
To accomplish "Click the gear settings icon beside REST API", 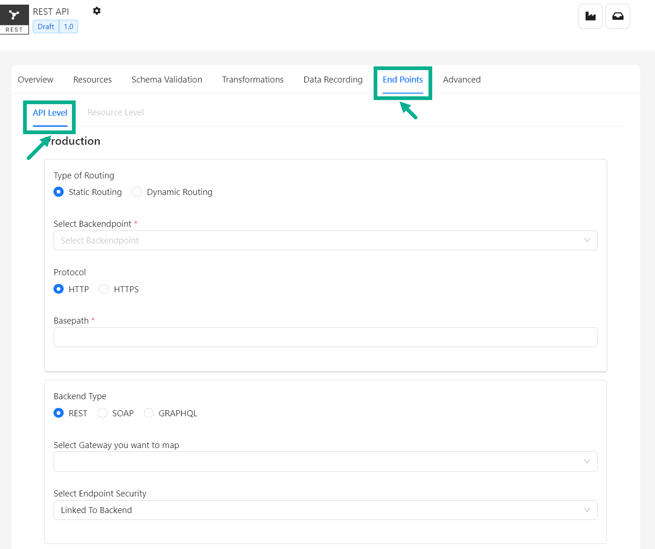I will [x=96, y=11].
